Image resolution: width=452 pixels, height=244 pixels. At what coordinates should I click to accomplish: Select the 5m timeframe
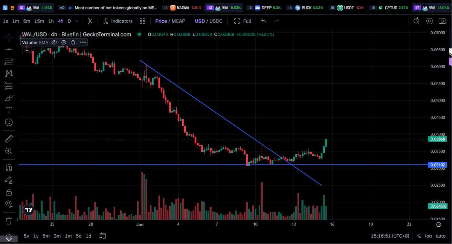[x=26, y=21]
